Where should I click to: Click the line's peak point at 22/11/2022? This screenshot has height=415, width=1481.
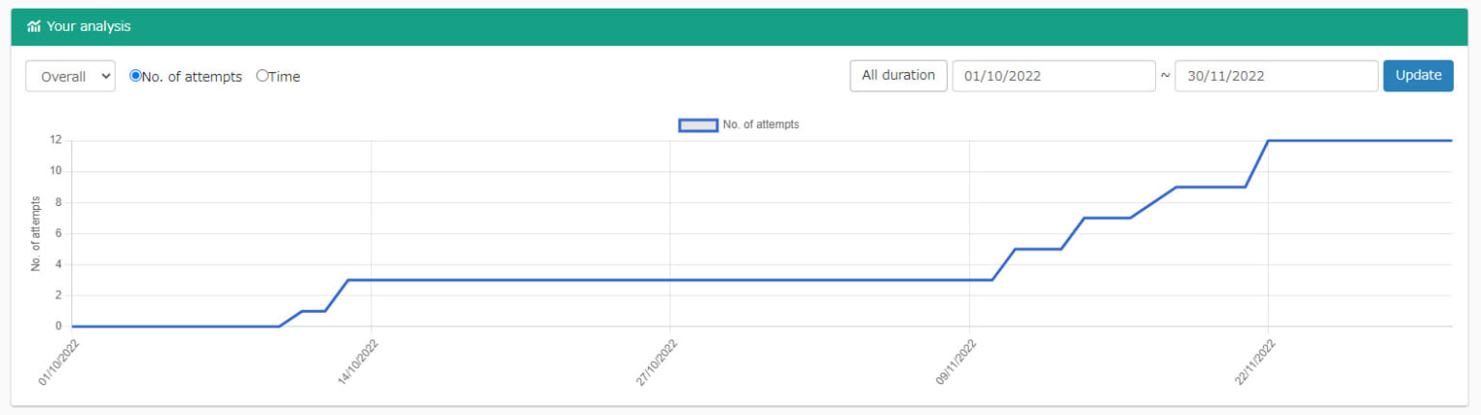coord(1268,141)
